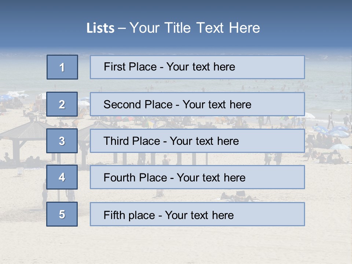This screenshot has width=352, height=264.
Task: Click the words 'Fourth Place' in row four
Action: pos(135,177)
